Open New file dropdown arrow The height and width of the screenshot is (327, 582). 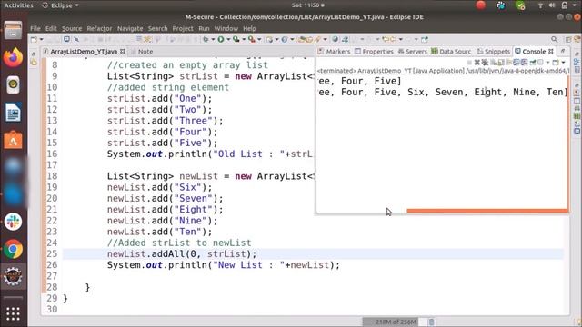pos(41,39)
